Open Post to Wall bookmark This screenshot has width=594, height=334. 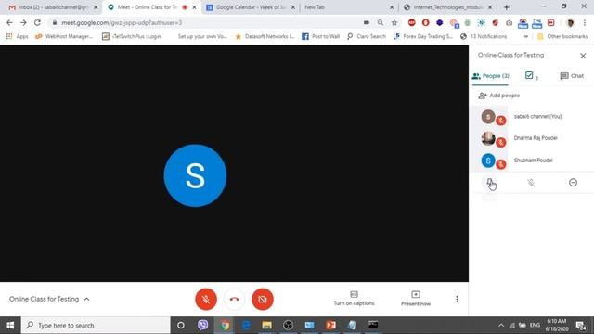click(320, 36)
